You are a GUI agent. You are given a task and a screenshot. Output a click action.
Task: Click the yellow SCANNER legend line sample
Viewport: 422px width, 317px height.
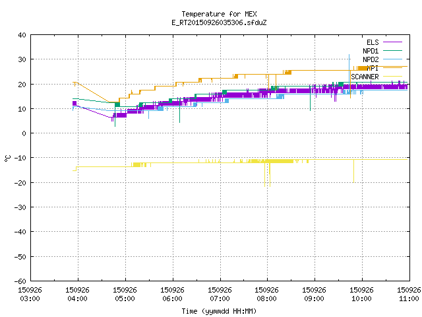coord(393,77)
